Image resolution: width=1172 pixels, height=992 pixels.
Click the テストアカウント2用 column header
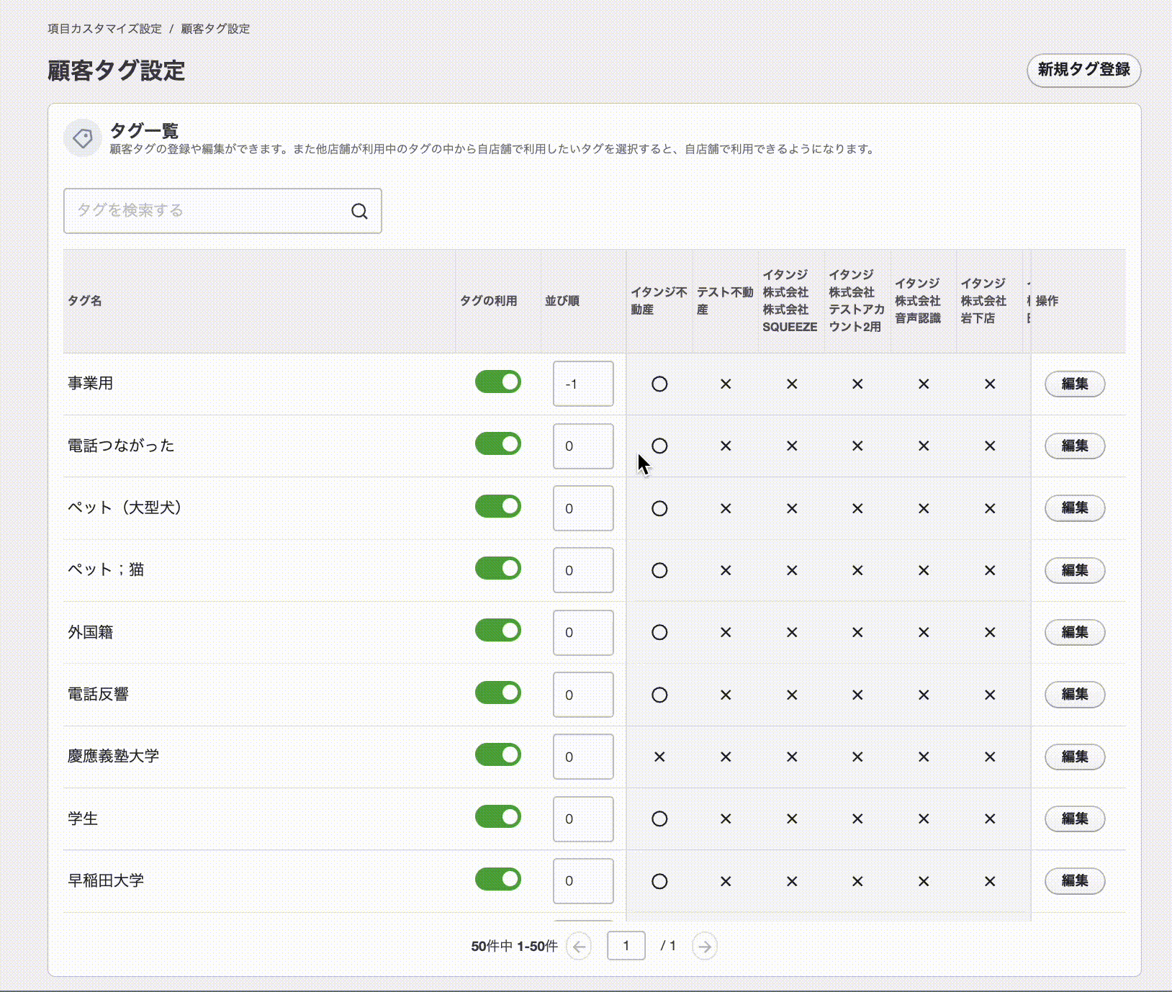(x=857, y=301)
